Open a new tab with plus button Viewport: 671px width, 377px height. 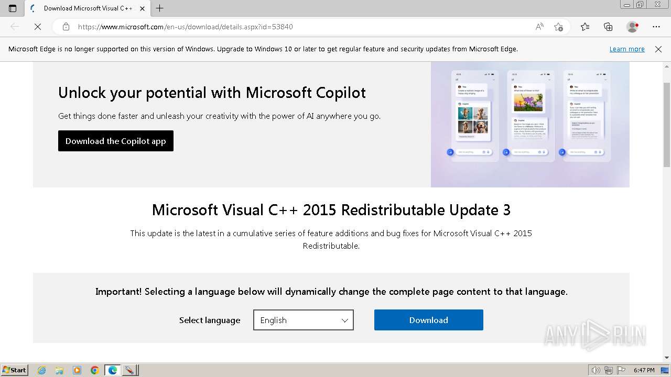pos(160,8)
